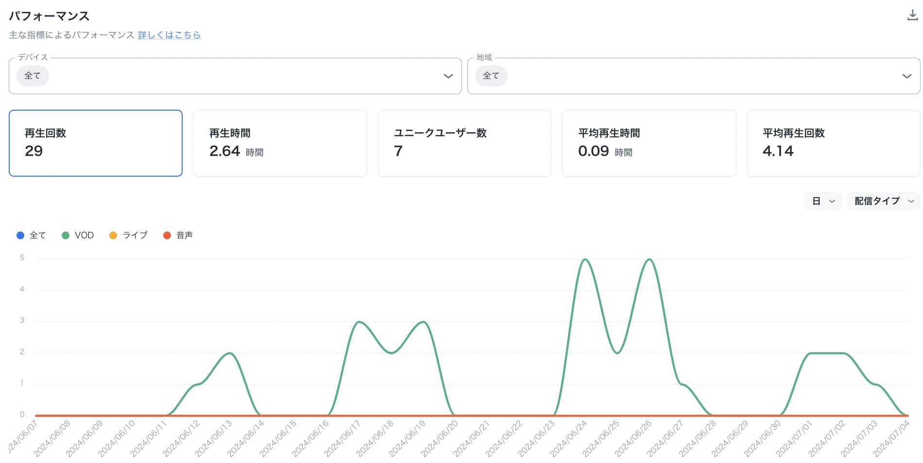Select the 平均再生回数 metric card
Screen dimensions: 923x463
pos(833,143)
